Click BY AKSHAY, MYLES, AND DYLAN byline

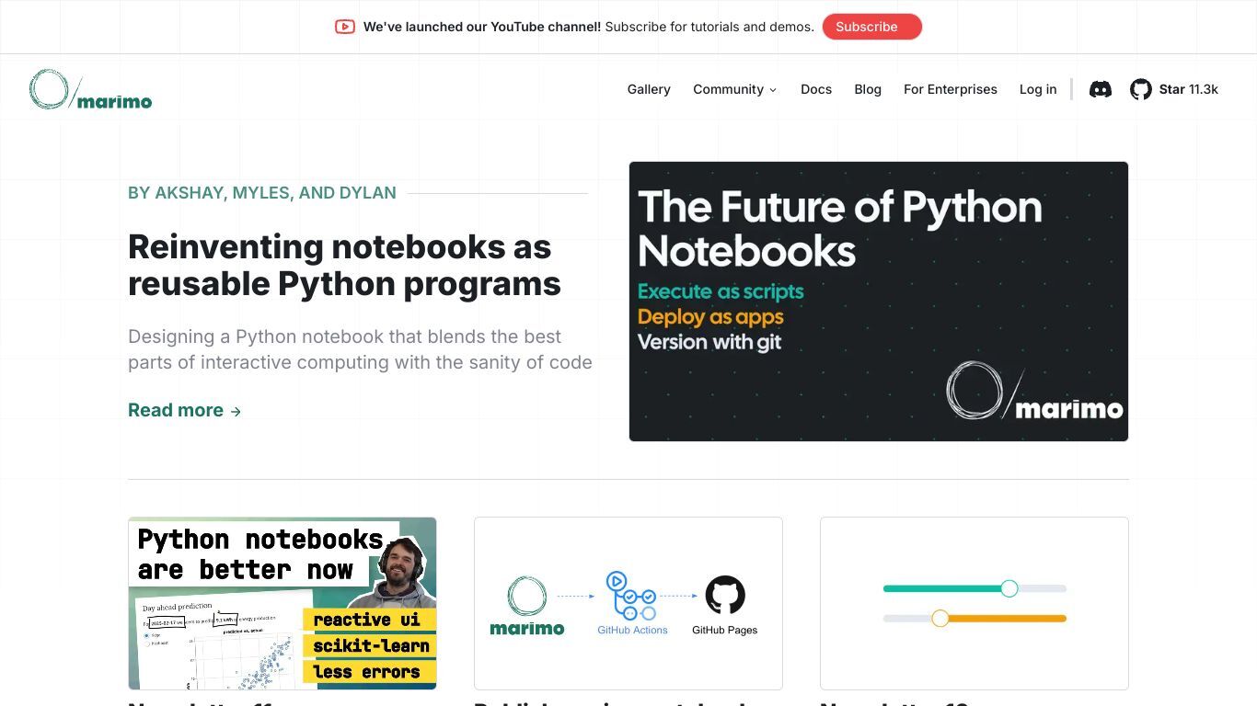point(262,193)
